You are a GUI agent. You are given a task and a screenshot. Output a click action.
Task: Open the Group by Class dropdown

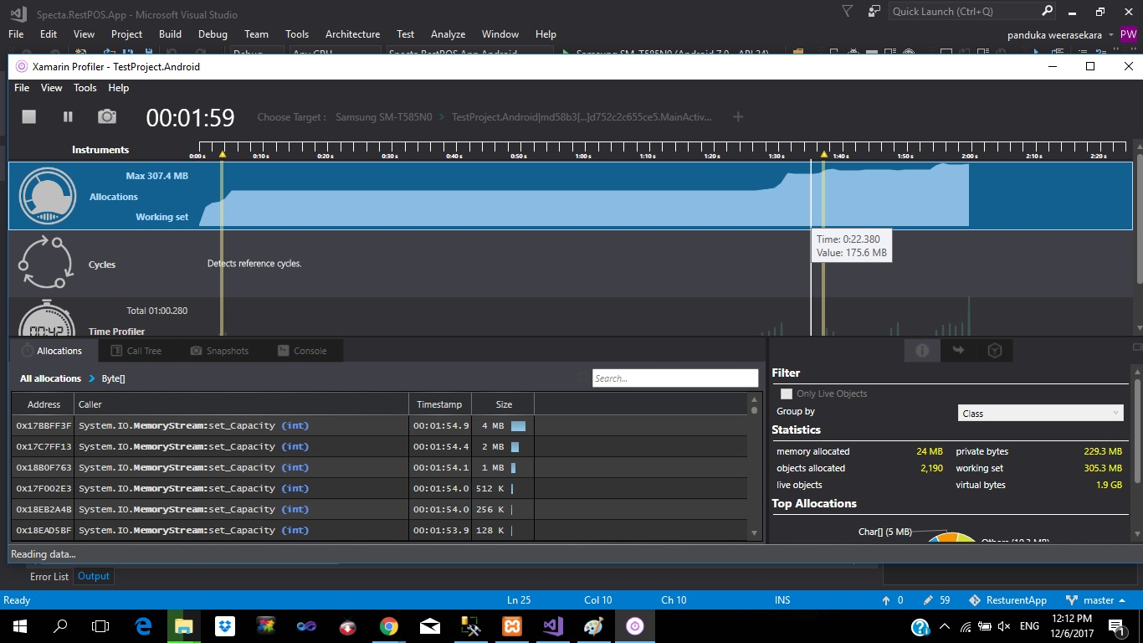pyautogui.click(x=1040, y=413)
